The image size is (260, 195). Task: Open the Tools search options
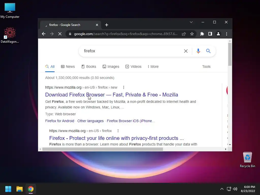click(x=206, y=67)
